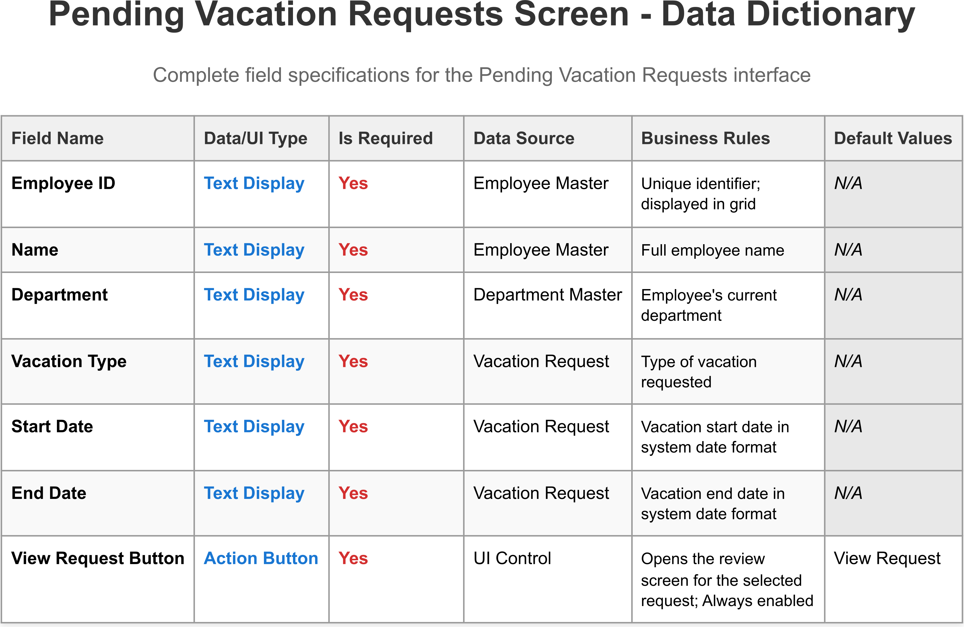Click the Data/UI Type column header
The image size is (964, 627).
click(x=256, y=139)
